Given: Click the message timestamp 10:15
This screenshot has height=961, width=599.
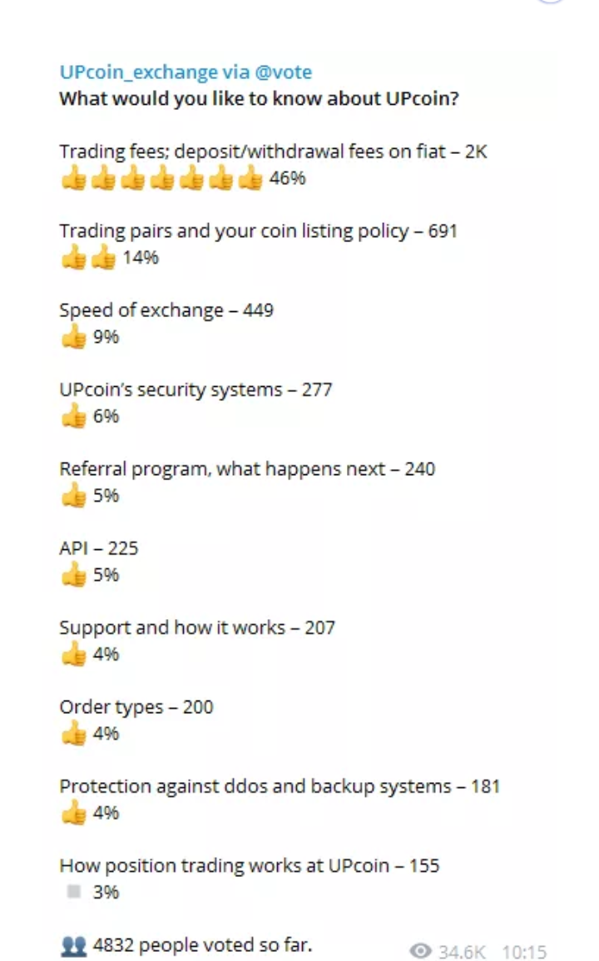Looking at the screenshot, I should coord(524,952).
